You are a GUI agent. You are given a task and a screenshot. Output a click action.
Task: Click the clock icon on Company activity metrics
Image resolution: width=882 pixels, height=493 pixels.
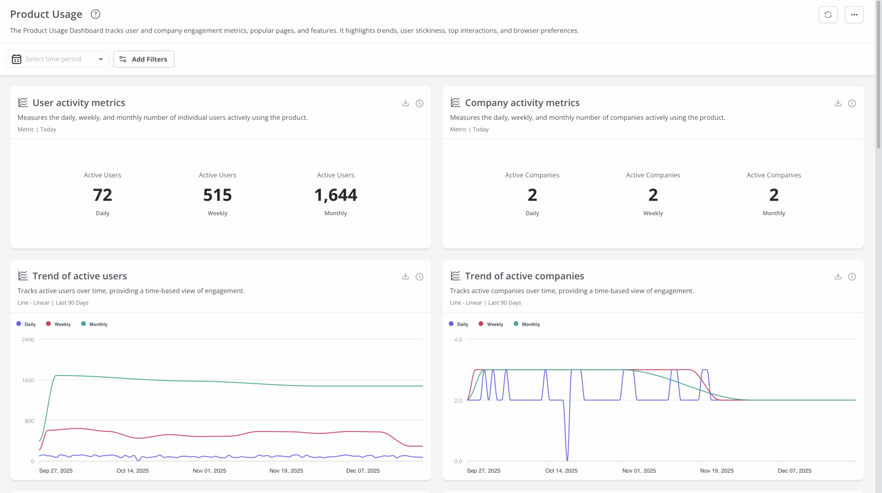click(x=852, y=103)
